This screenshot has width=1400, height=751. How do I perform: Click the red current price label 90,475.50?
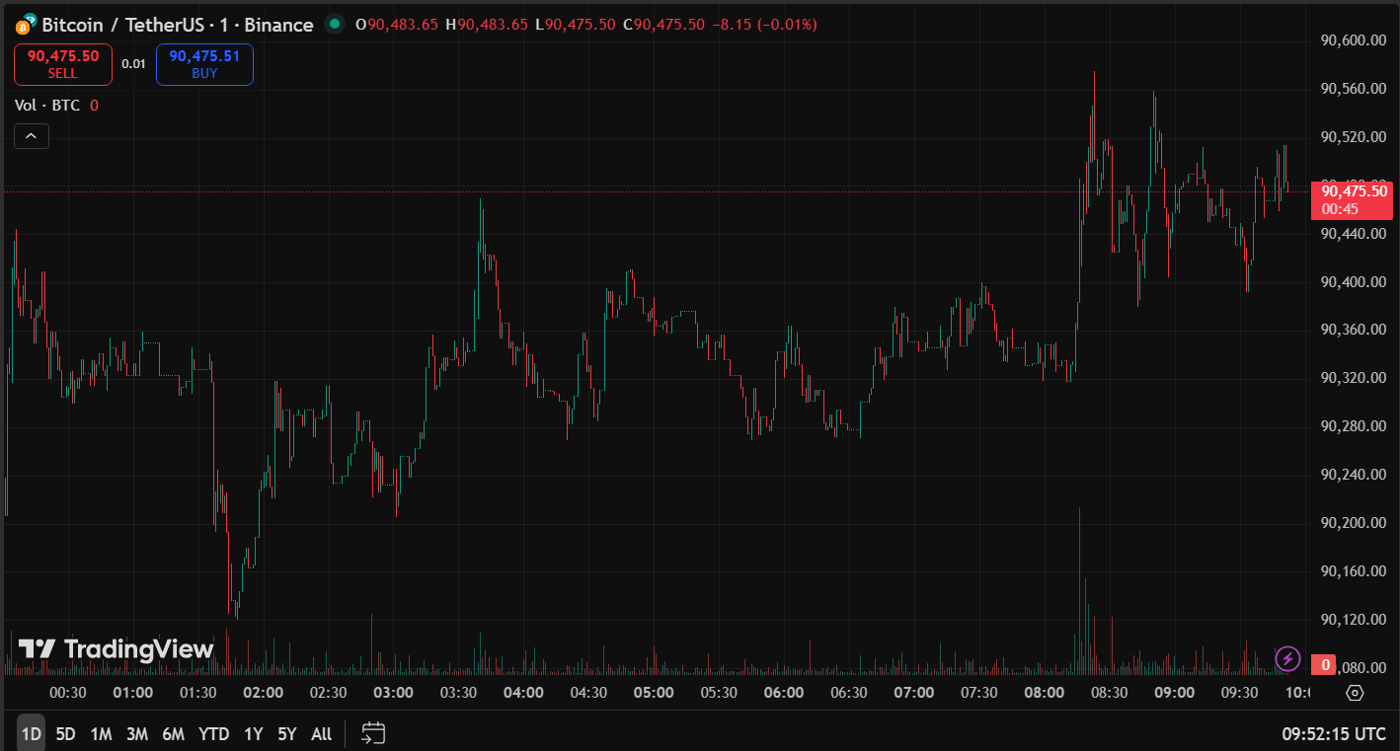pos(1352,200)
